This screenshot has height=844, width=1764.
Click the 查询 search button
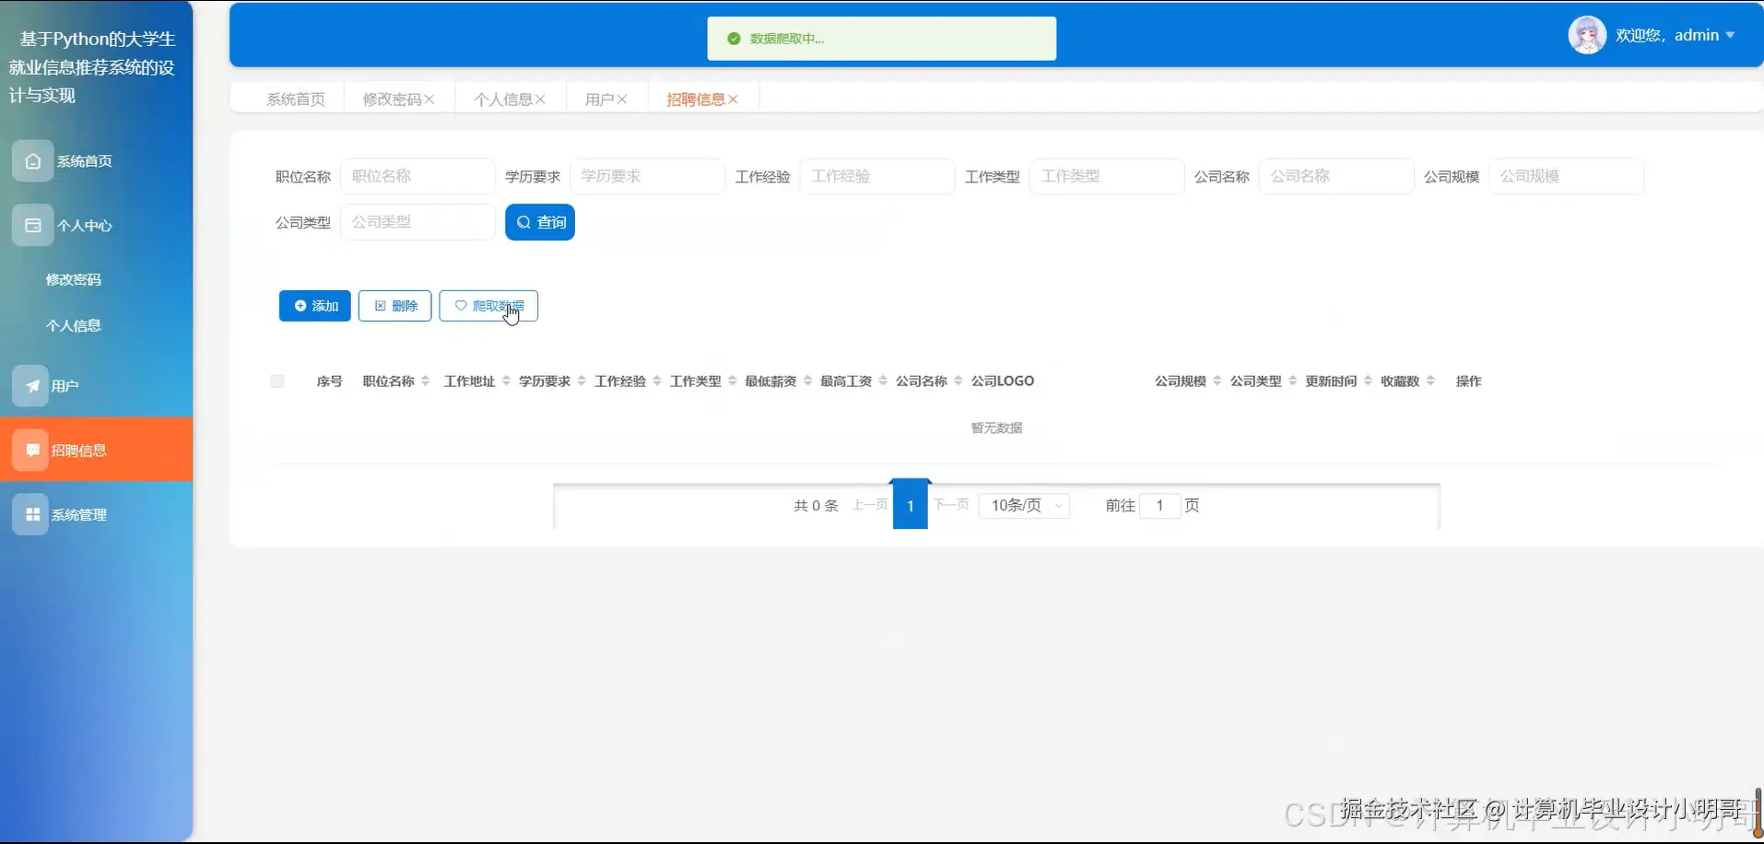pos(539,221)
